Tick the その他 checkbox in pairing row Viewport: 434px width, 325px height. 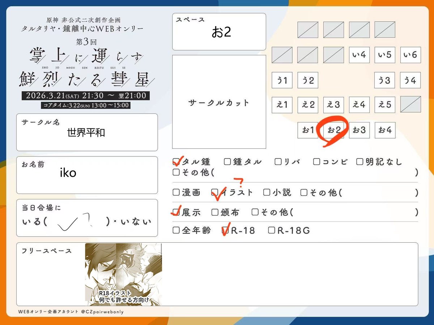[x=176, y=172]
